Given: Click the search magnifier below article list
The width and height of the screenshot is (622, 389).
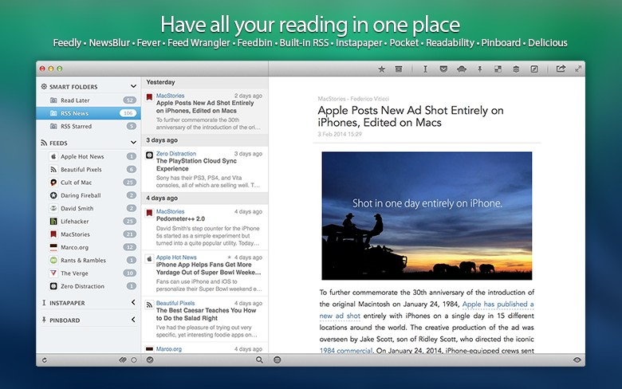Looking at the screenshot, I should click(258, 360).
